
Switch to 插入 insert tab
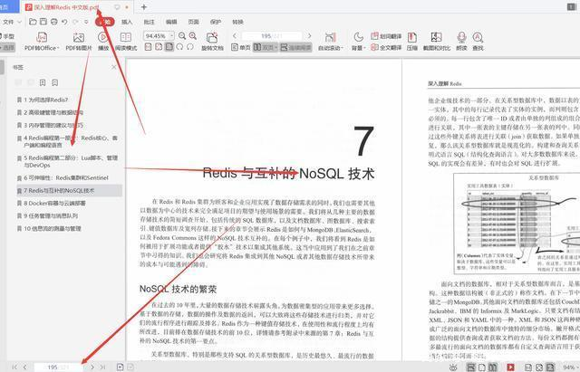[127, 22]
